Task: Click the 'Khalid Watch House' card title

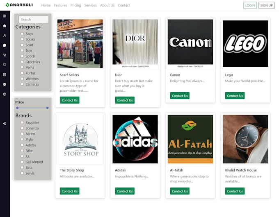Action: (x=241, y=170)
